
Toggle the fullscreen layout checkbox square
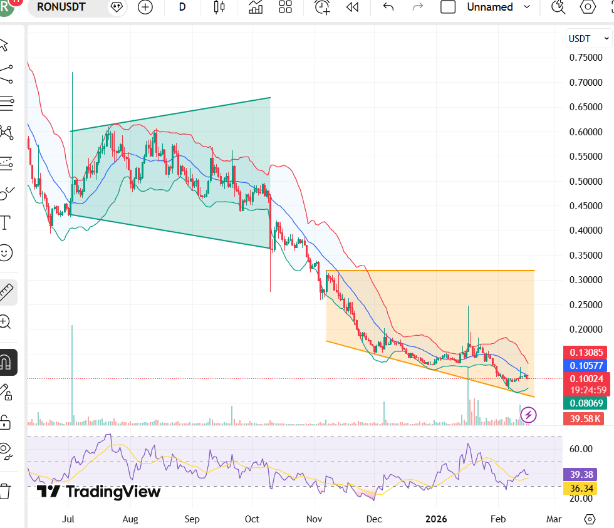448,8
